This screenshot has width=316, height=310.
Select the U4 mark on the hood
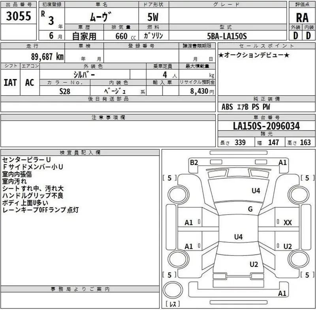(x=256, y=191)
